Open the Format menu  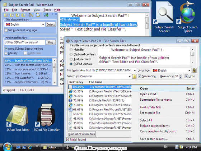tap(25, 10)
